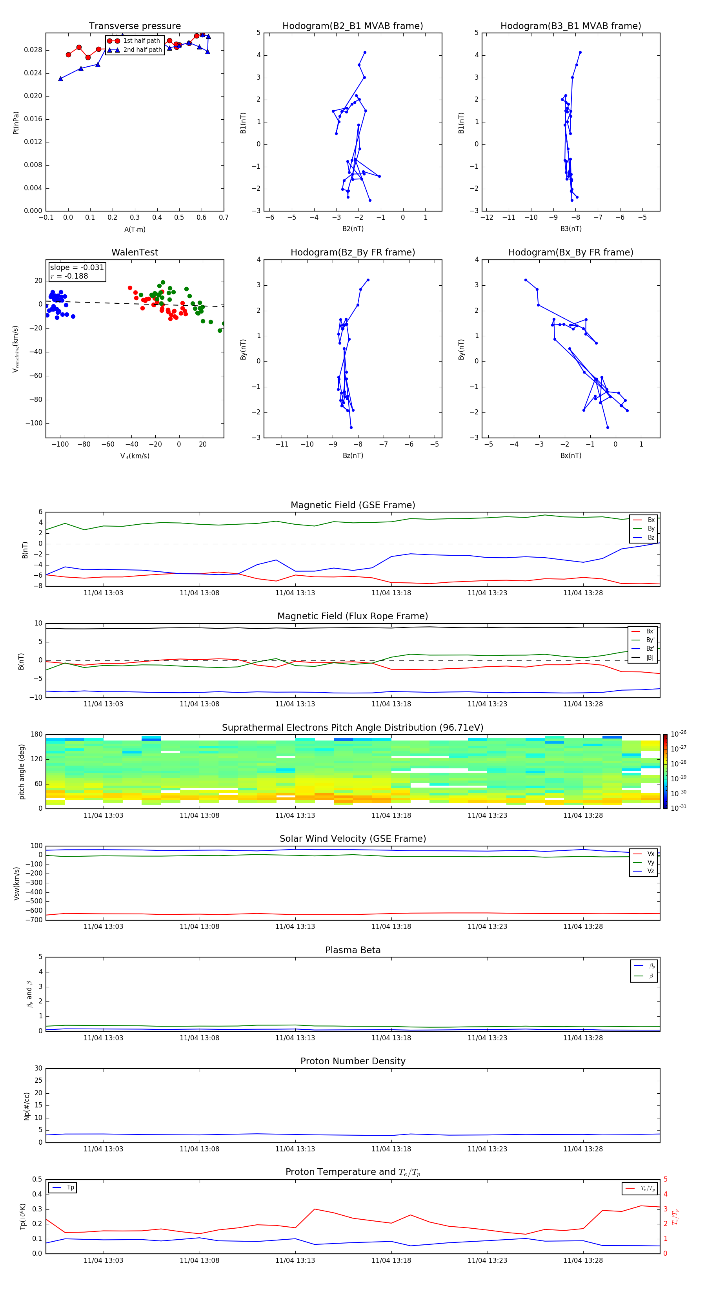Click 'Hodogram(Bz_By FR frame)' title

tap(353, 252)
